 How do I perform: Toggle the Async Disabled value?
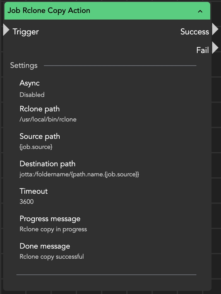pos(32,95)
